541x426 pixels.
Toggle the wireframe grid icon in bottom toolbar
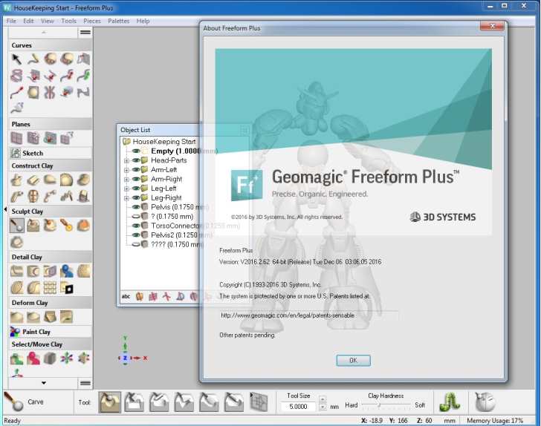(x=259, y=402)
